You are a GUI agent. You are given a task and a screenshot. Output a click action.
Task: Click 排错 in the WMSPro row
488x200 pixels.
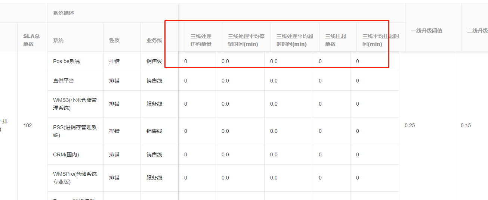[114, 178]
